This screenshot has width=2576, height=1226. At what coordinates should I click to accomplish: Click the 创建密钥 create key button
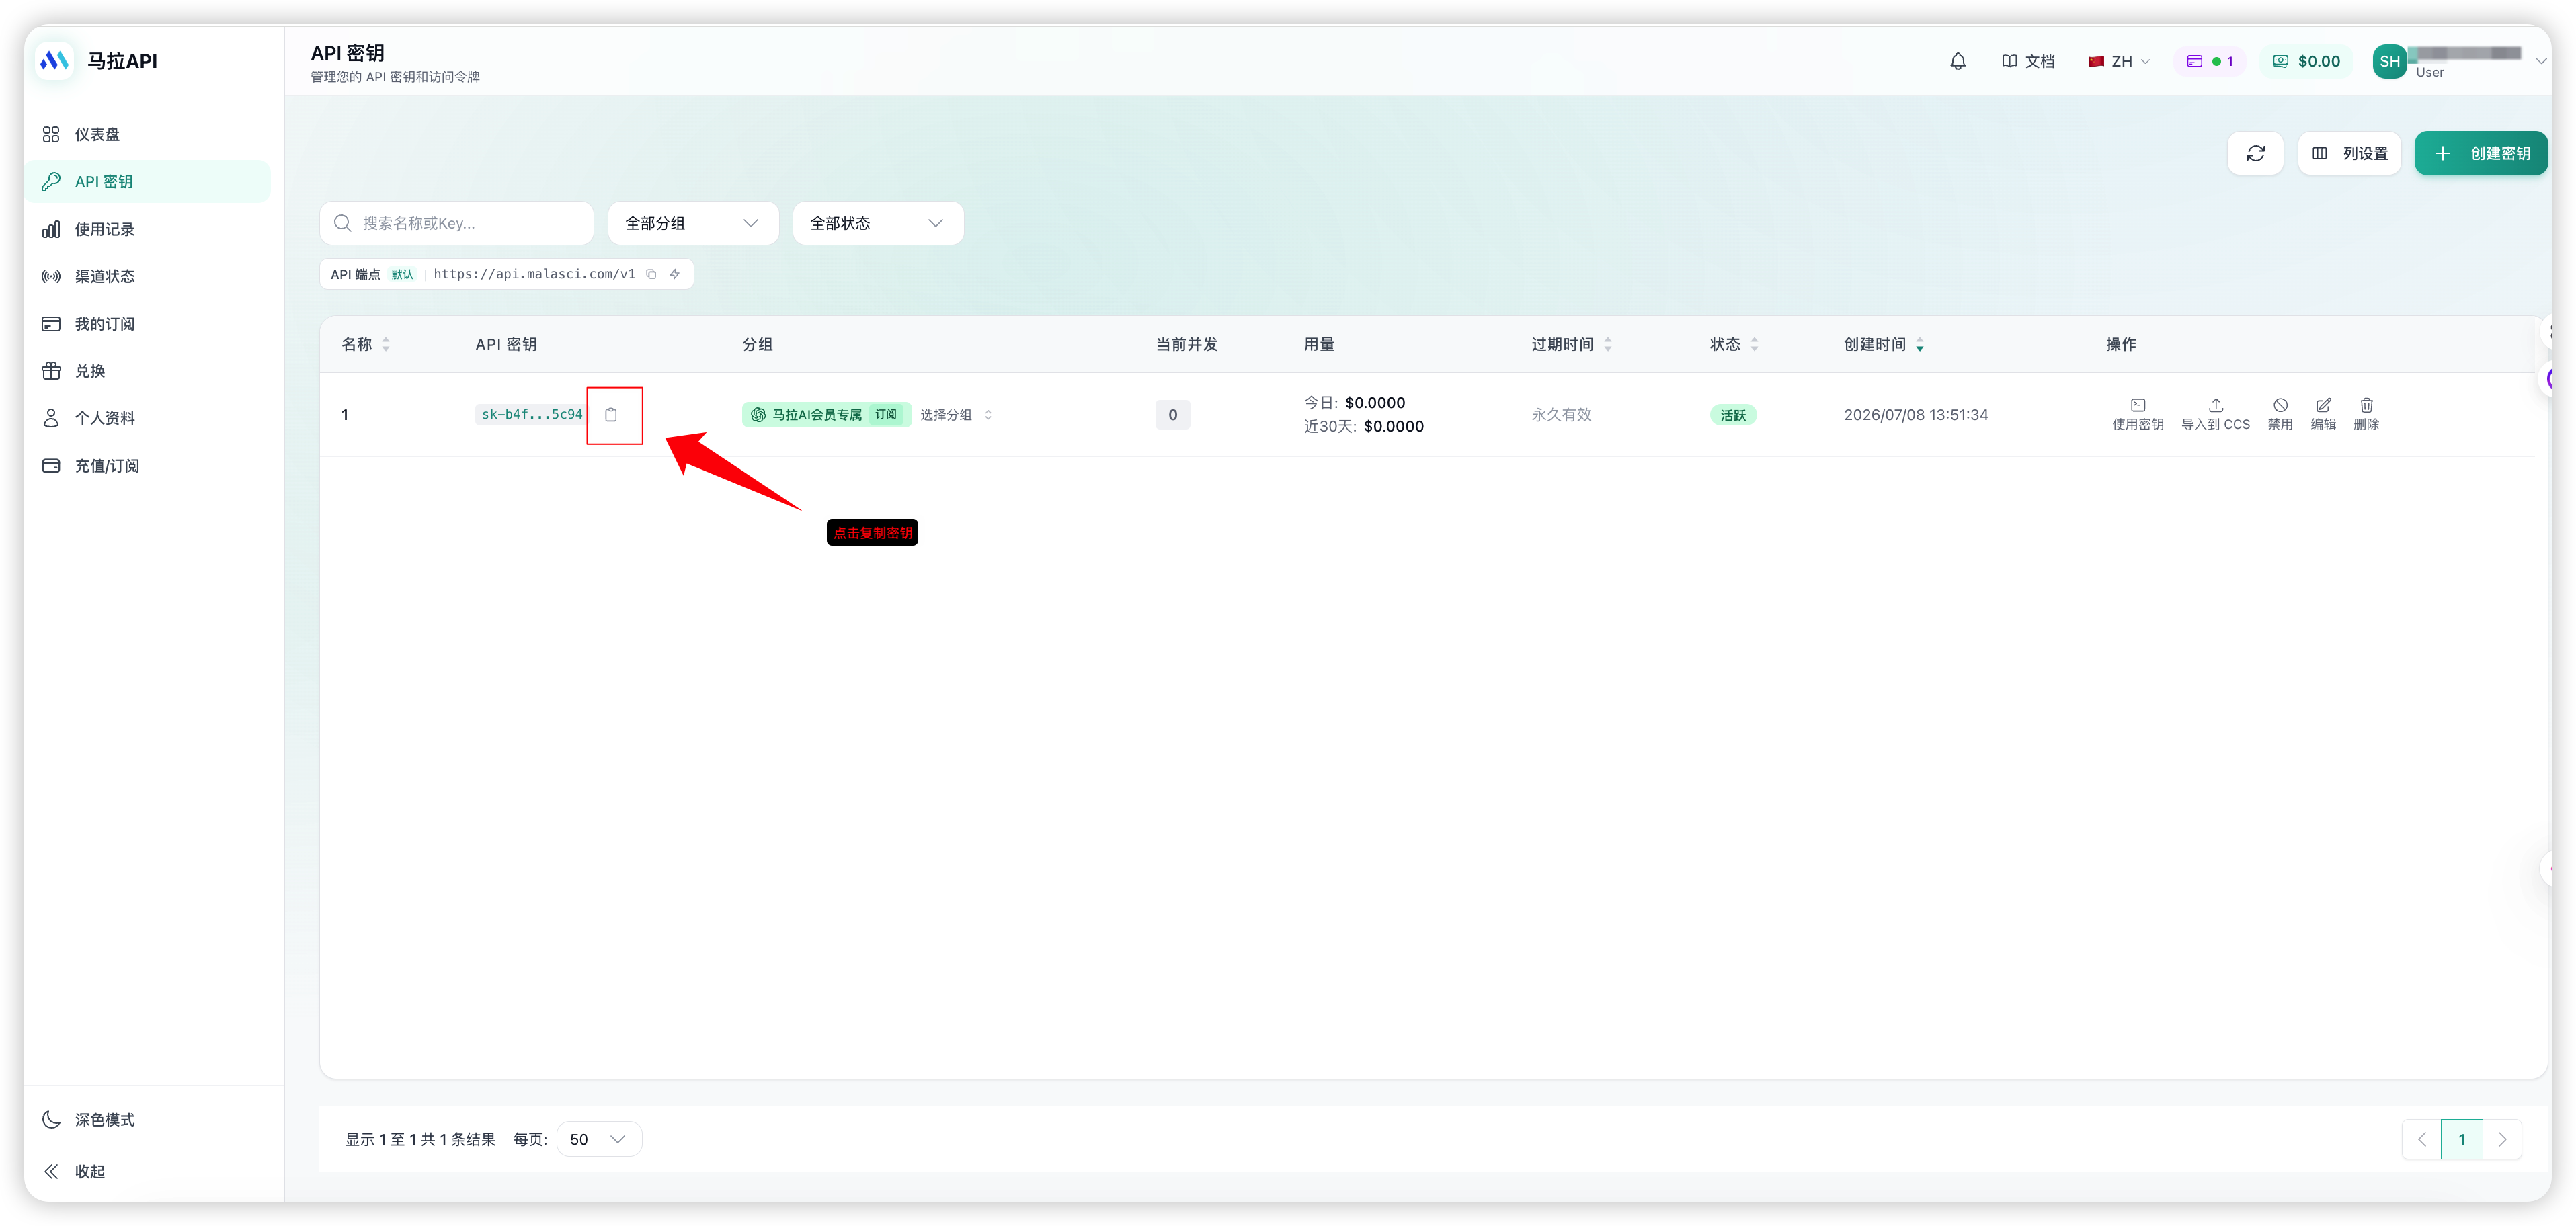[x=2480, y=153]
